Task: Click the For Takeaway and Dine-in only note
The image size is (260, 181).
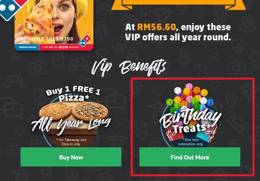Action: pyautogui.click(x=71, y=142)
